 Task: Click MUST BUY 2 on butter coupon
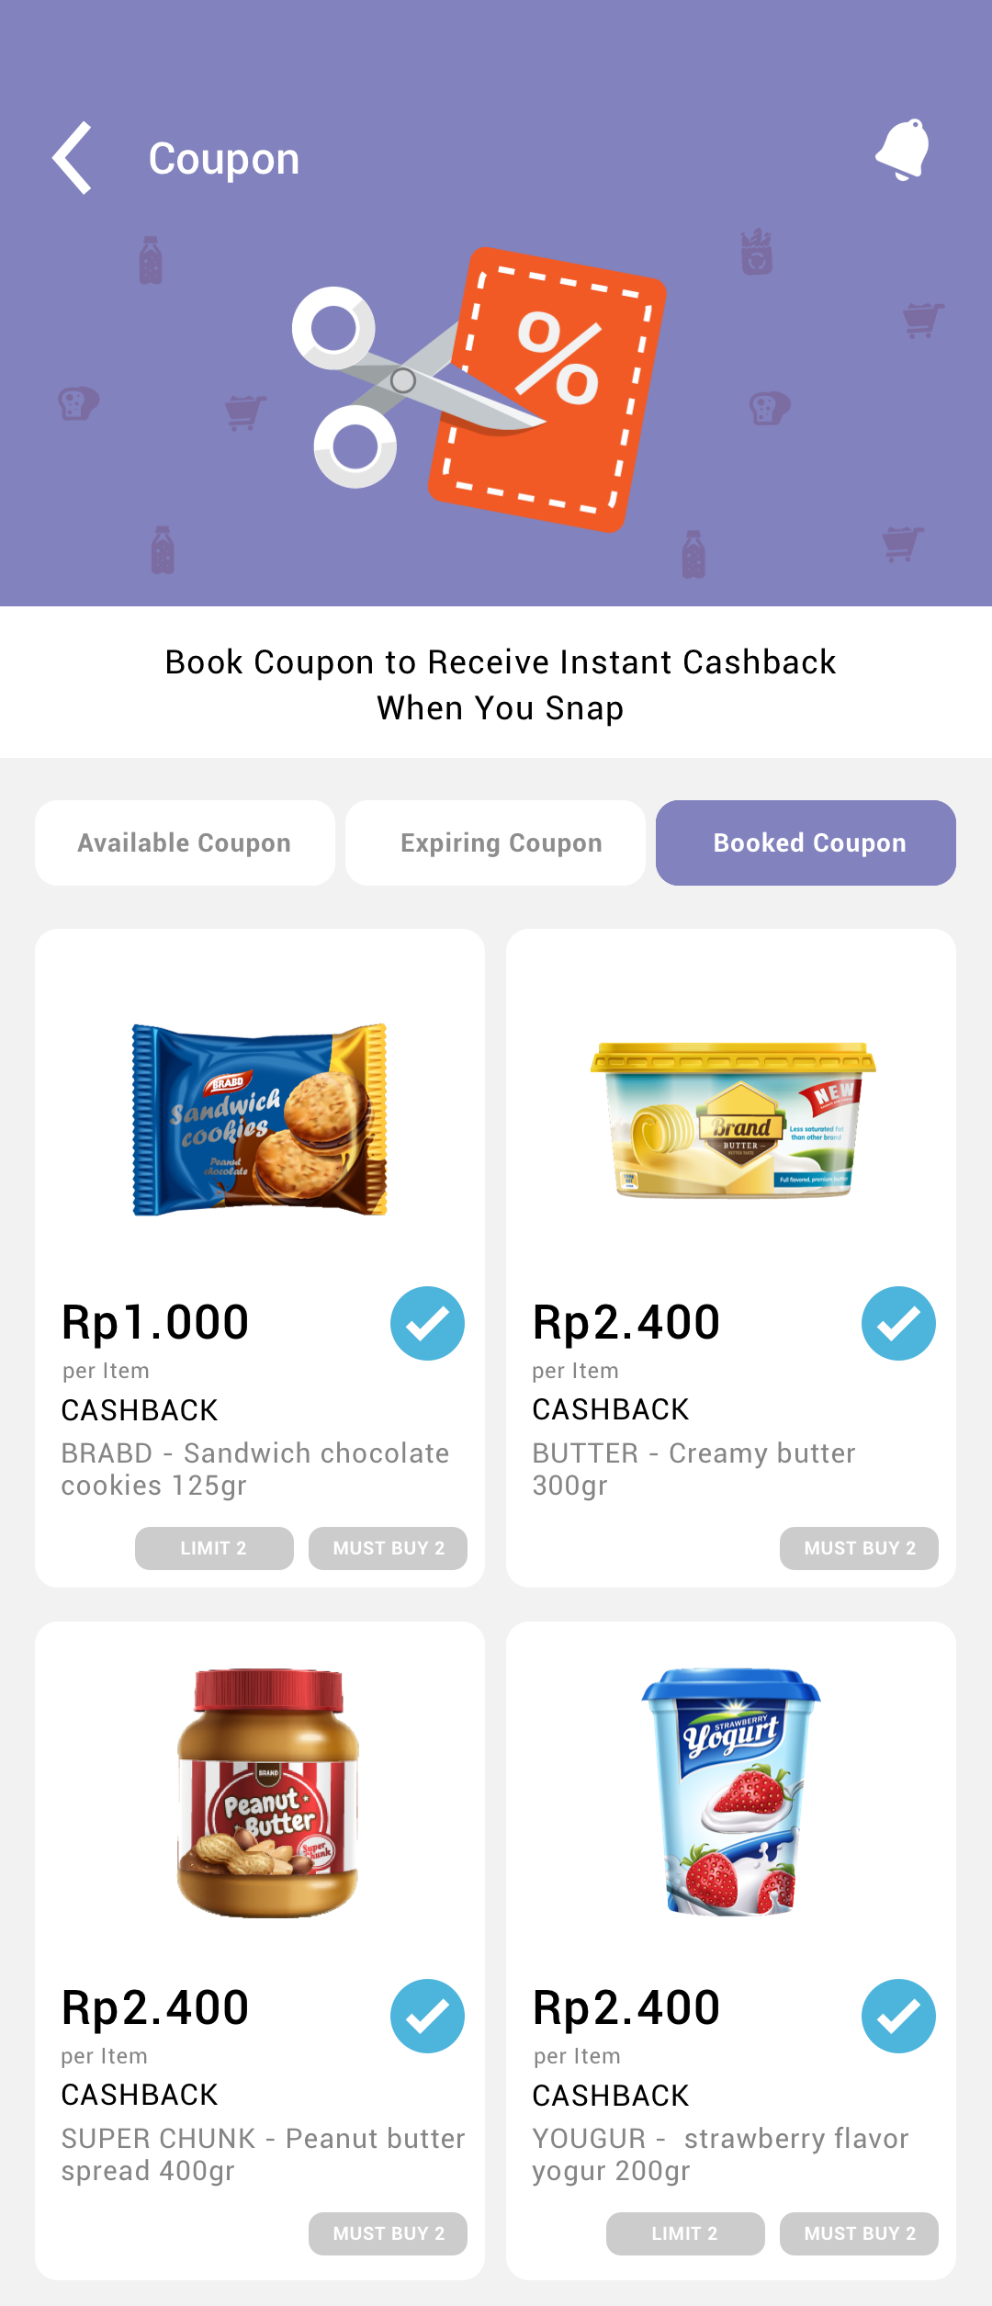[859, 1548]
